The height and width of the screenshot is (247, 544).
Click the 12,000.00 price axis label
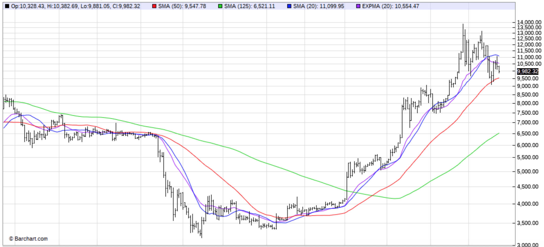click(x=529, y=45)
